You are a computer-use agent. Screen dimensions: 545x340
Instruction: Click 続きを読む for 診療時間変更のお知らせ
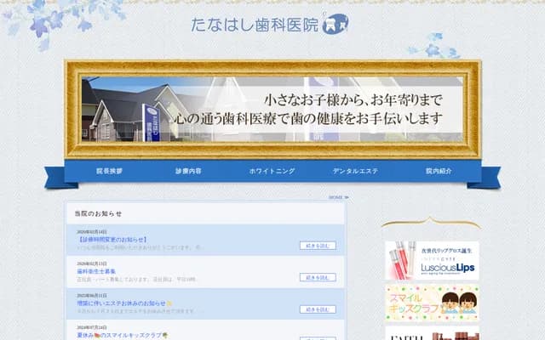pyautogui.click(x=318, y=246)
